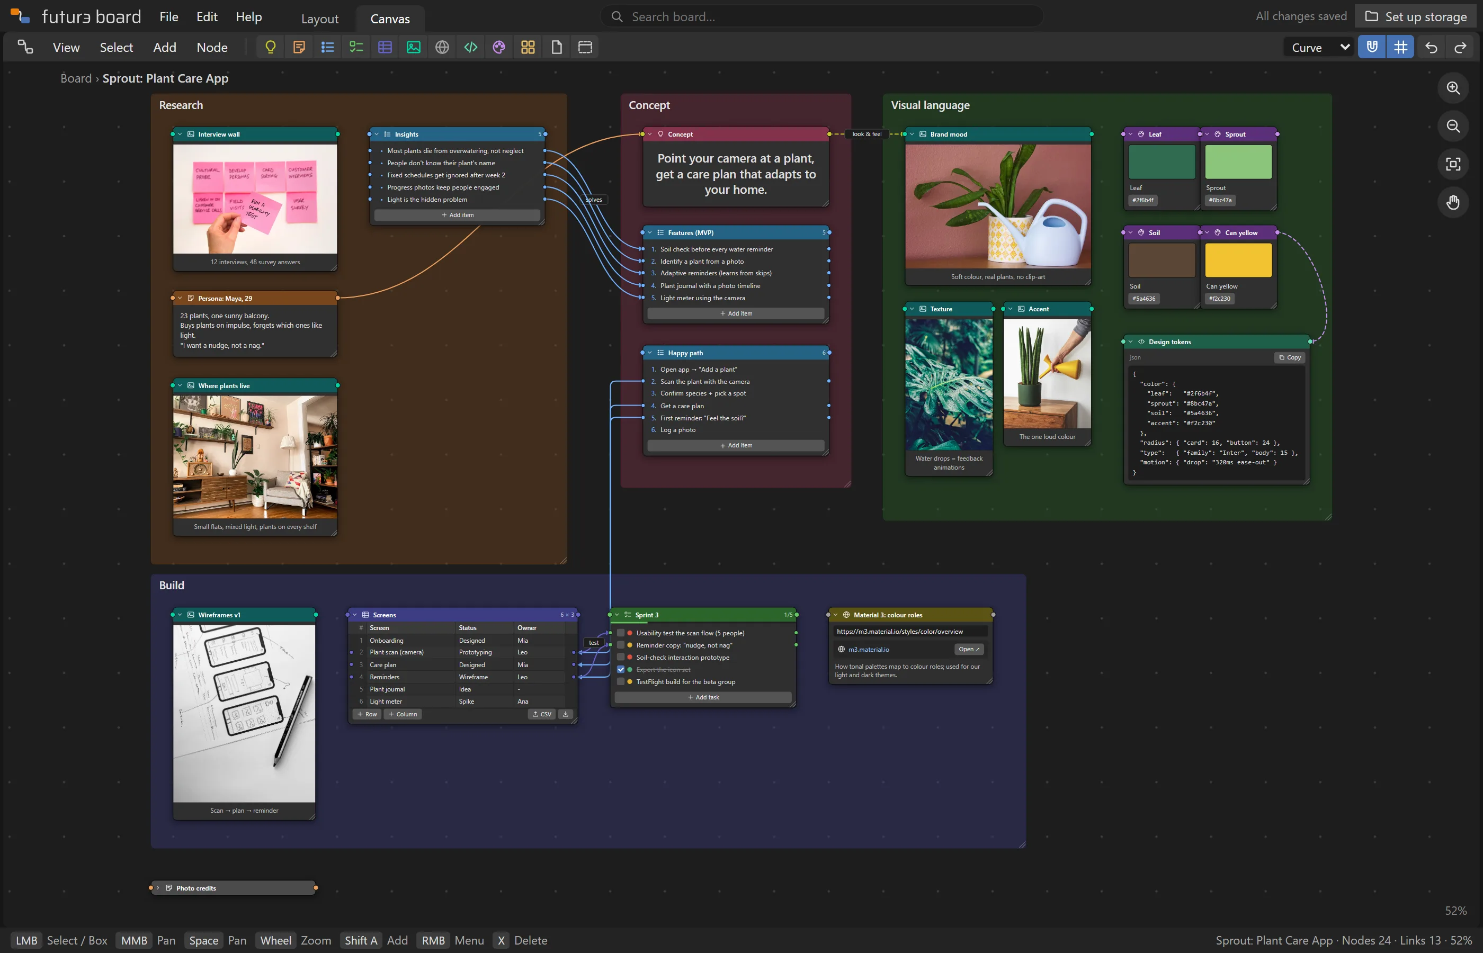1483x953 pixels.
Task: Add an image node from toolbar
Action: [414, 47]
